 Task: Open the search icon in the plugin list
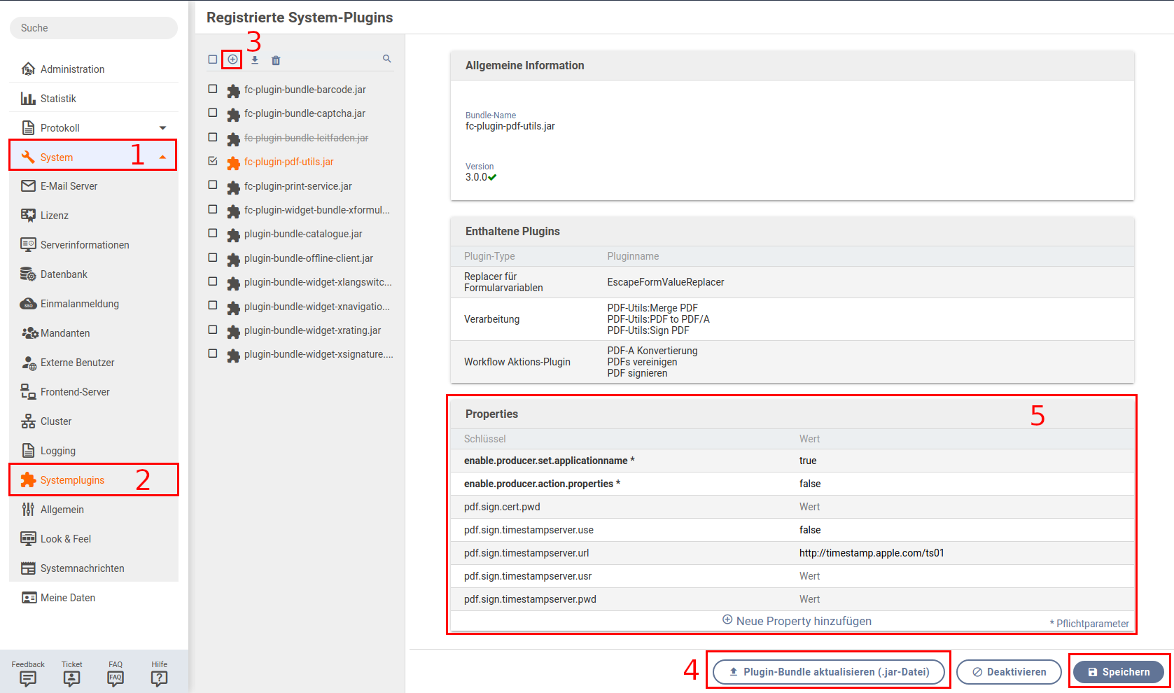click(x=386, y=59)
